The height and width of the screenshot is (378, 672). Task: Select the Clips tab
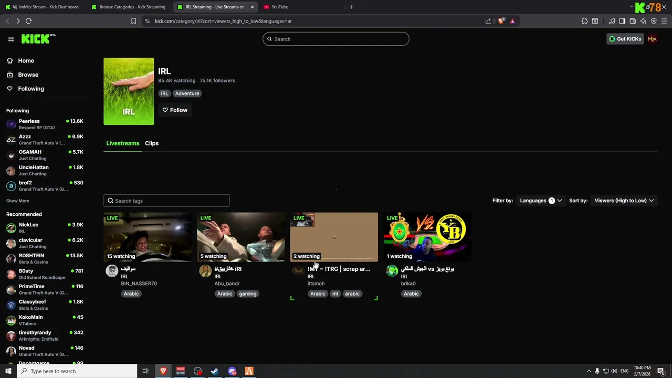click(152, 143)
